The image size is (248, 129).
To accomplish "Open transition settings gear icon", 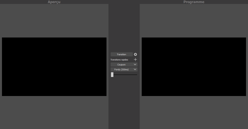I will 136,54.
